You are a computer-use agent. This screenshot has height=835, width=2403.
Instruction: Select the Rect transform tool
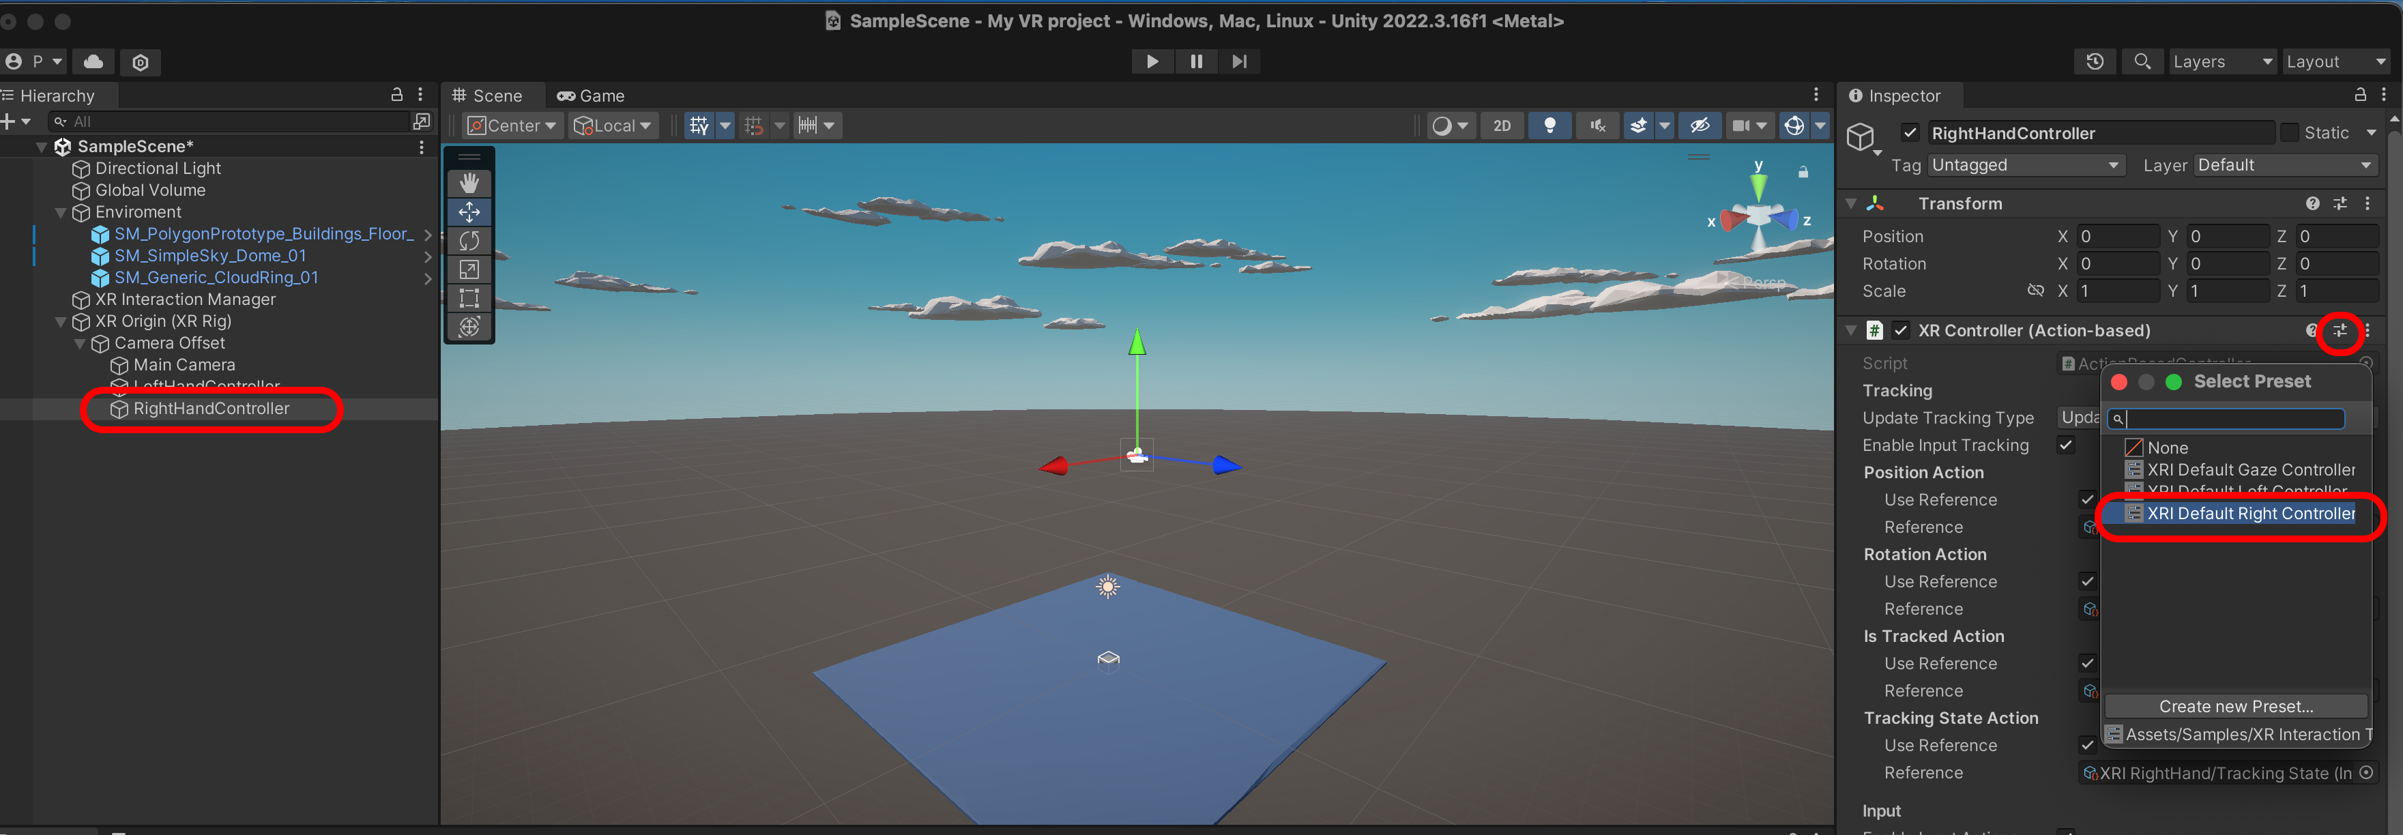(469, 299)
